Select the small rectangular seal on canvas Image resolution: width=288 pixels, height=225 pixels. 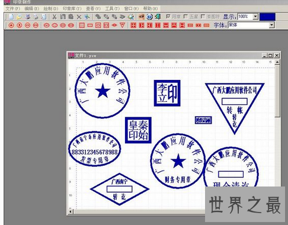203,120
